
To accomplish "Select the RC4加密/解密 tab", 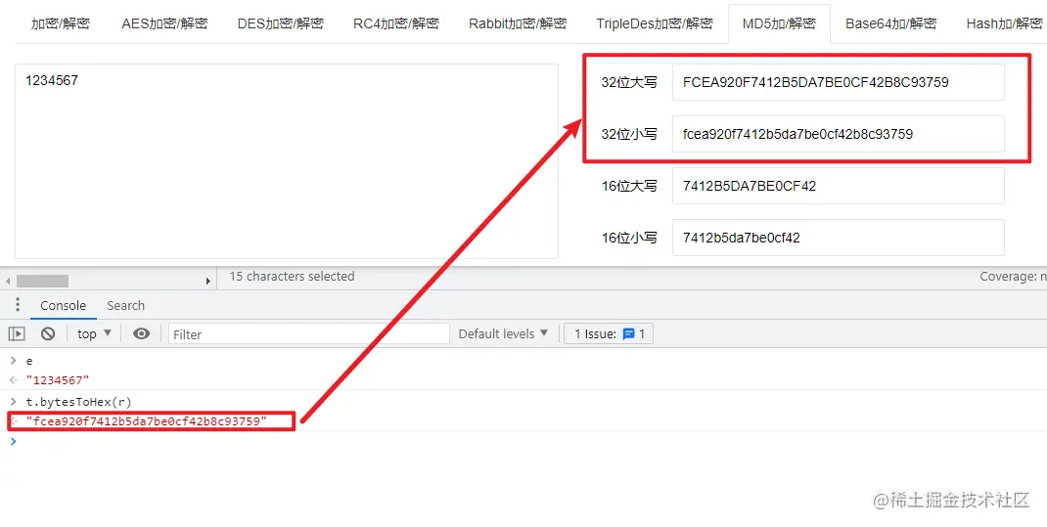I will click(x=396, y=24).
